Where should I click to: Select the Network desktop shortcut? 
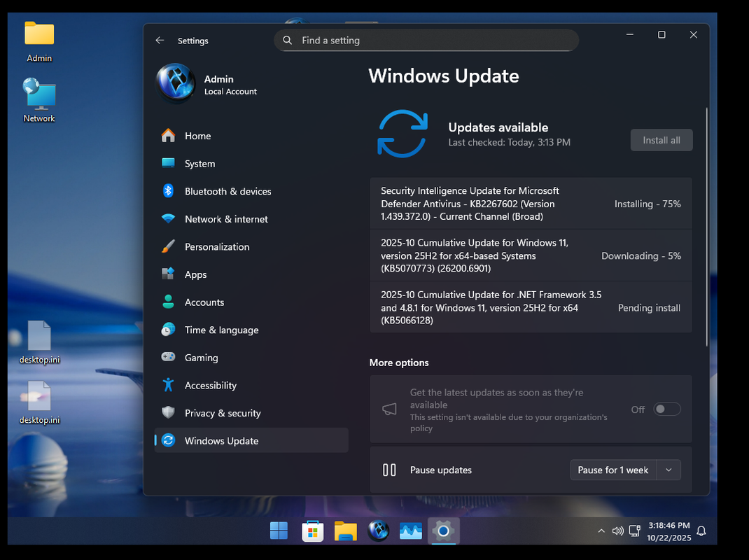pos(39,100)
